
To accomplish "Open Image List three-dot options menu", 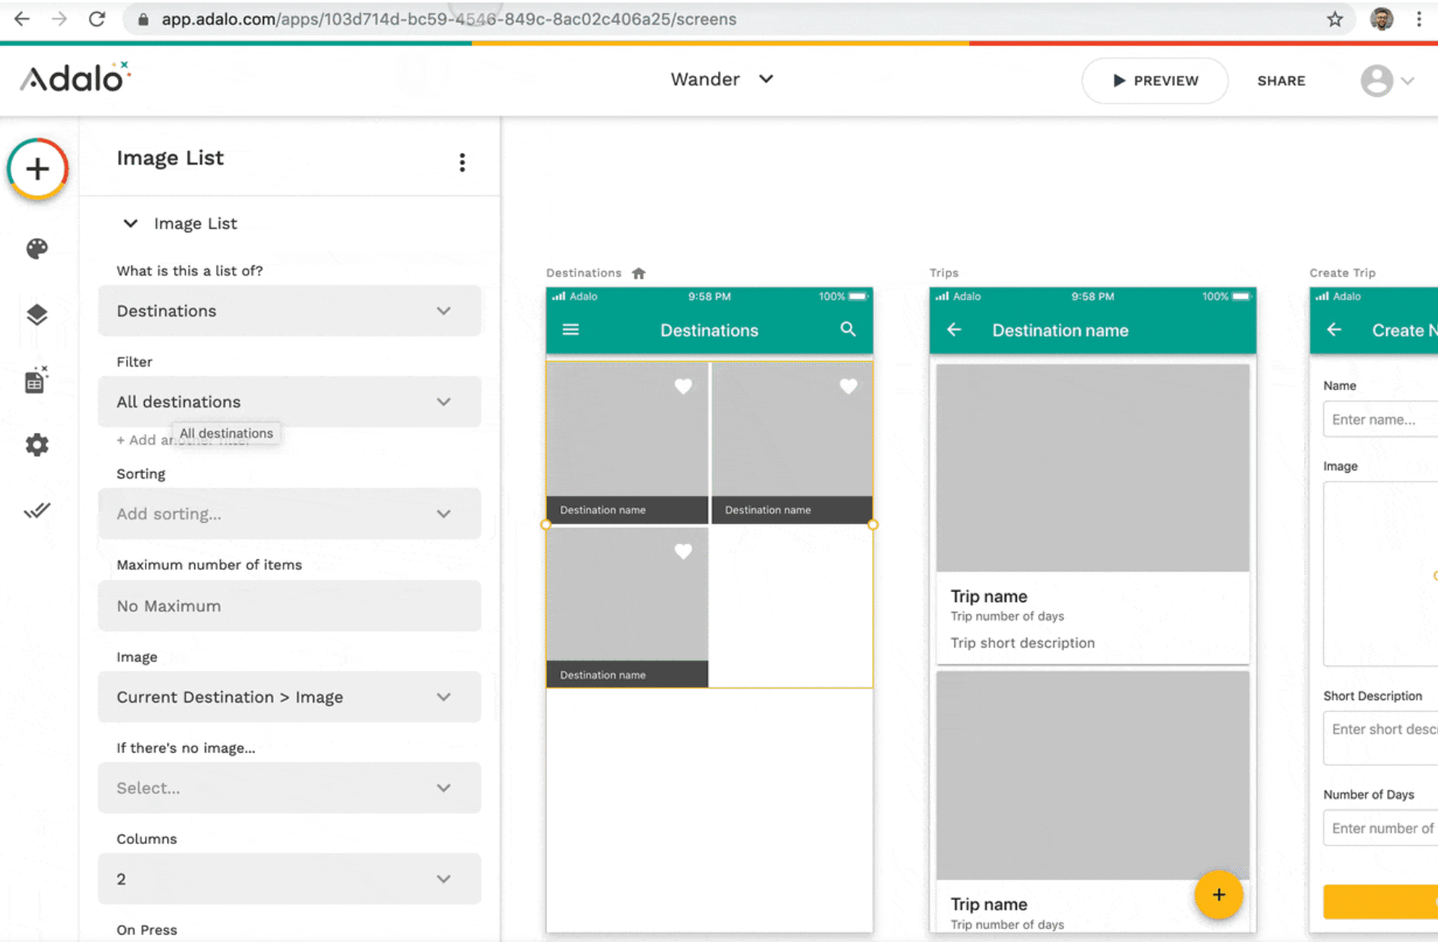I will click(462, 162).
